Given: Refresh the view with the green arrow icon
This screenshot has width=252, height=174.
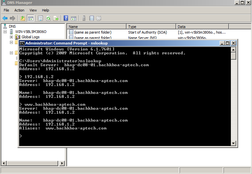Looking at the screenshot, I should [48, 18].
